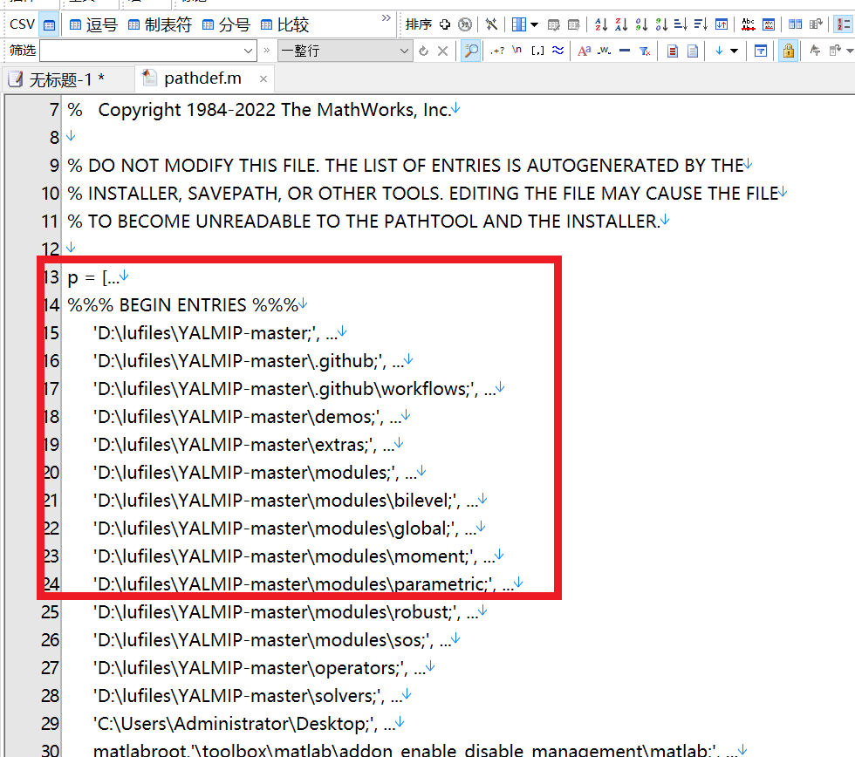Viewport: 855px width, 757px height.
Task: Select 制表符 tab separated mode
Action: 160,25
